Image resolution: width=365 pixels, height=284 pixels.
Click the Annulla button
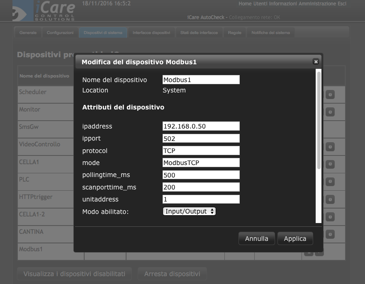click(256, 238)
